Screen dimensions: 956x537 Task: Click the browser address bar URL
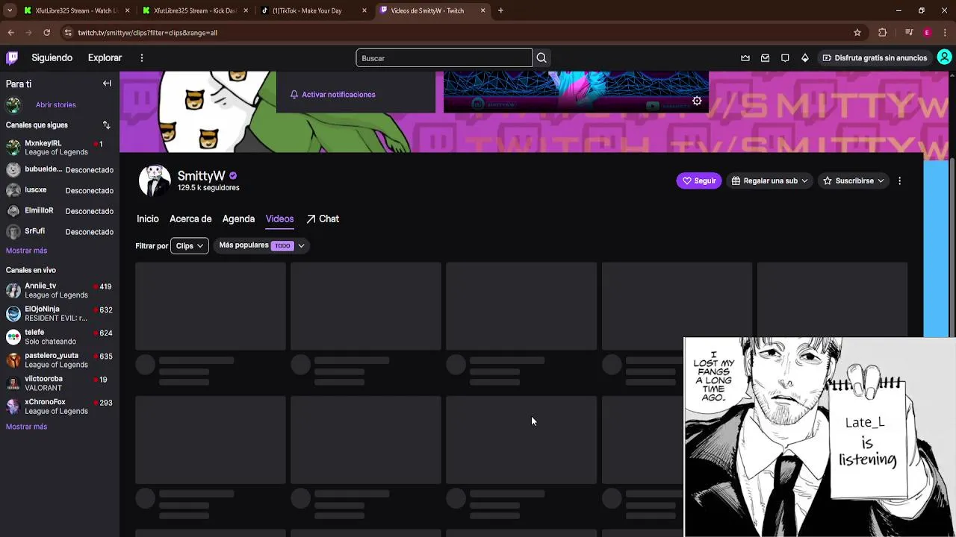click(148, 33)
